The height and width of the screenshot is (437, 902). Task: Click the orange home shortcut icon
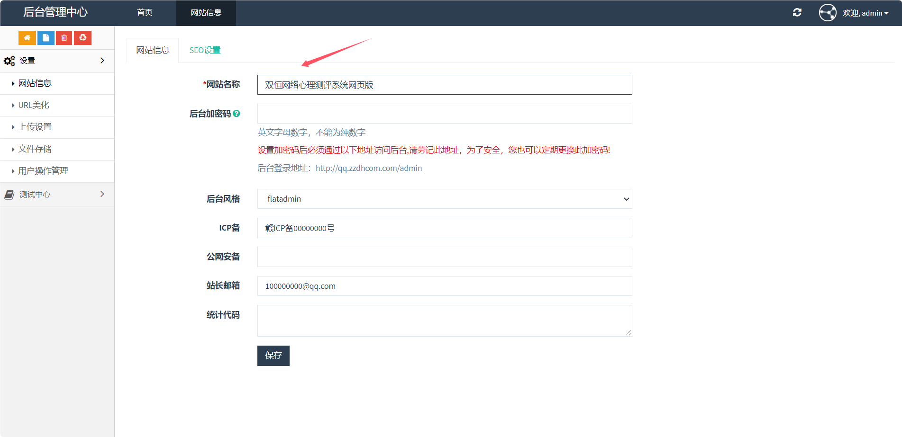(27, 38)
